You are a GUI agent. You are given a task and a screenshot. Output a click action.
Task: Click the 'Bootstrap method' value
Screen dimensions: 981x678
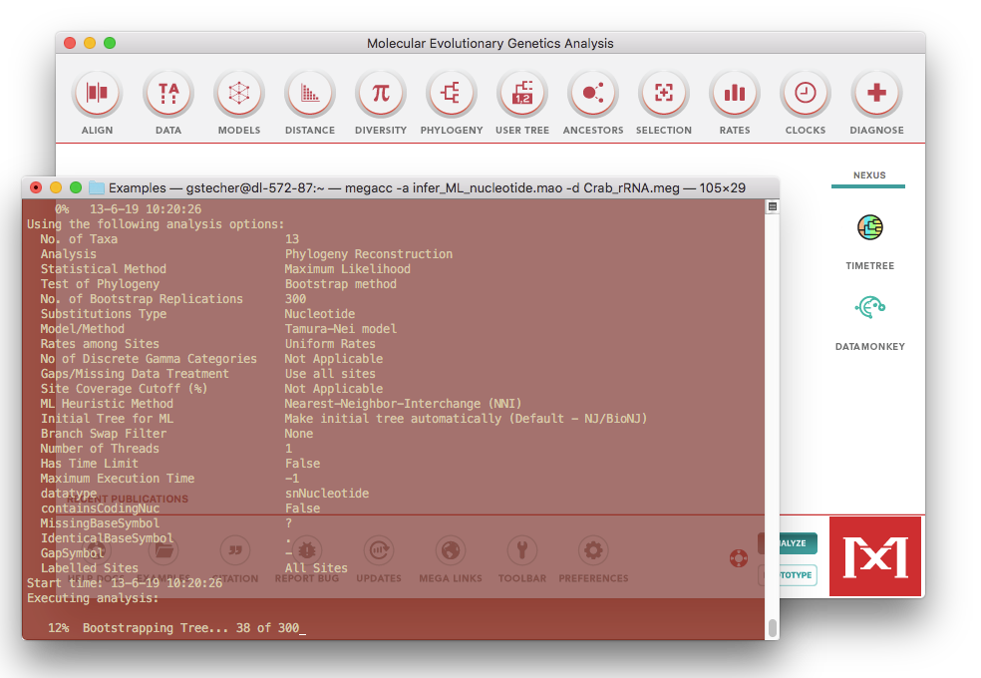(x=340, y=284)
